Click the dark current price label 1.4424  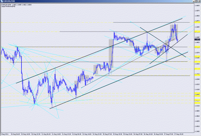coord(197,39)
